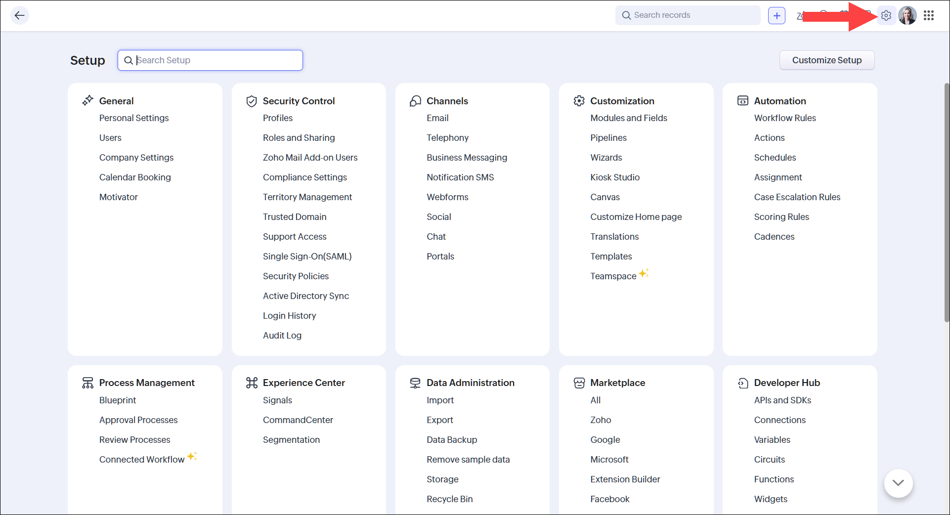Open the setup gear icon
Screen dimensions: 950x515
pyautogui.click(x=886, y=15)
